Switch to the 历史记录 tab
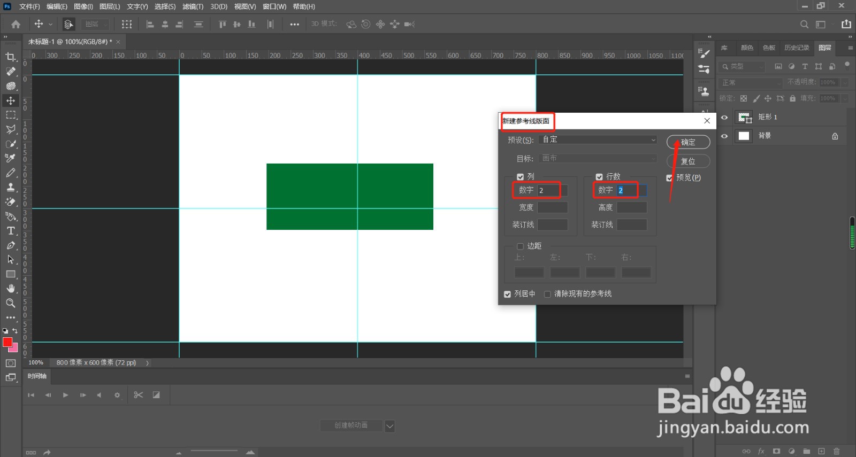The image size is (856, 457). click(x=797, y=48)
